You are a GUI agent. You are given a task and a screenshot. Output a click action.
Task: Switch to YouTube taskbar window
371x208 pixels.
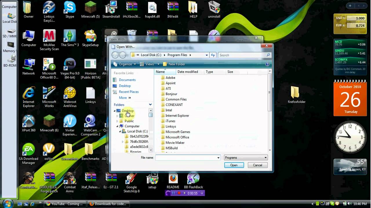(x=65, y=204)
